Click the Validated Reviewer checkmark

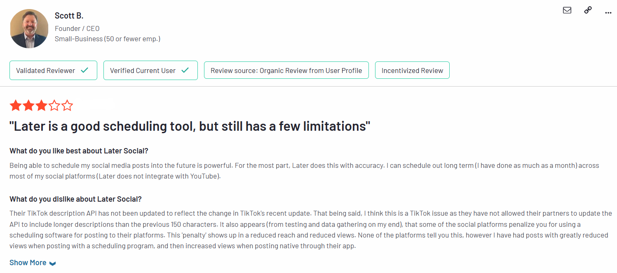(x=84, y=71)
